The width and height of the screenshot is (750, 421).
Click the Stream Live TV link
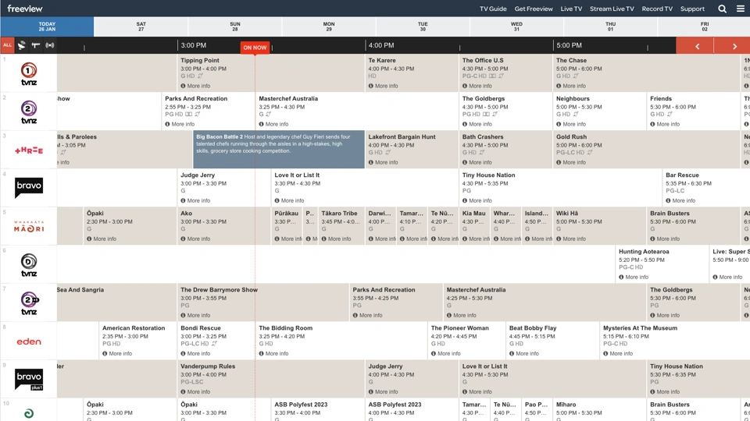point(612,9)
